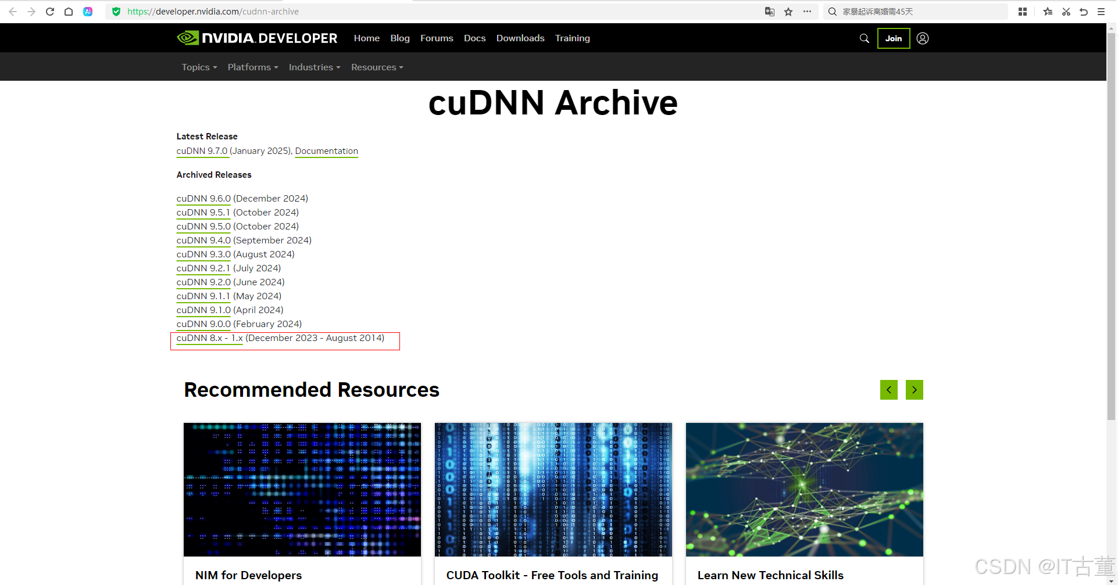Viewport: 1118px width, 585px height.
Task: Click the green Join button
Action: 894,38
